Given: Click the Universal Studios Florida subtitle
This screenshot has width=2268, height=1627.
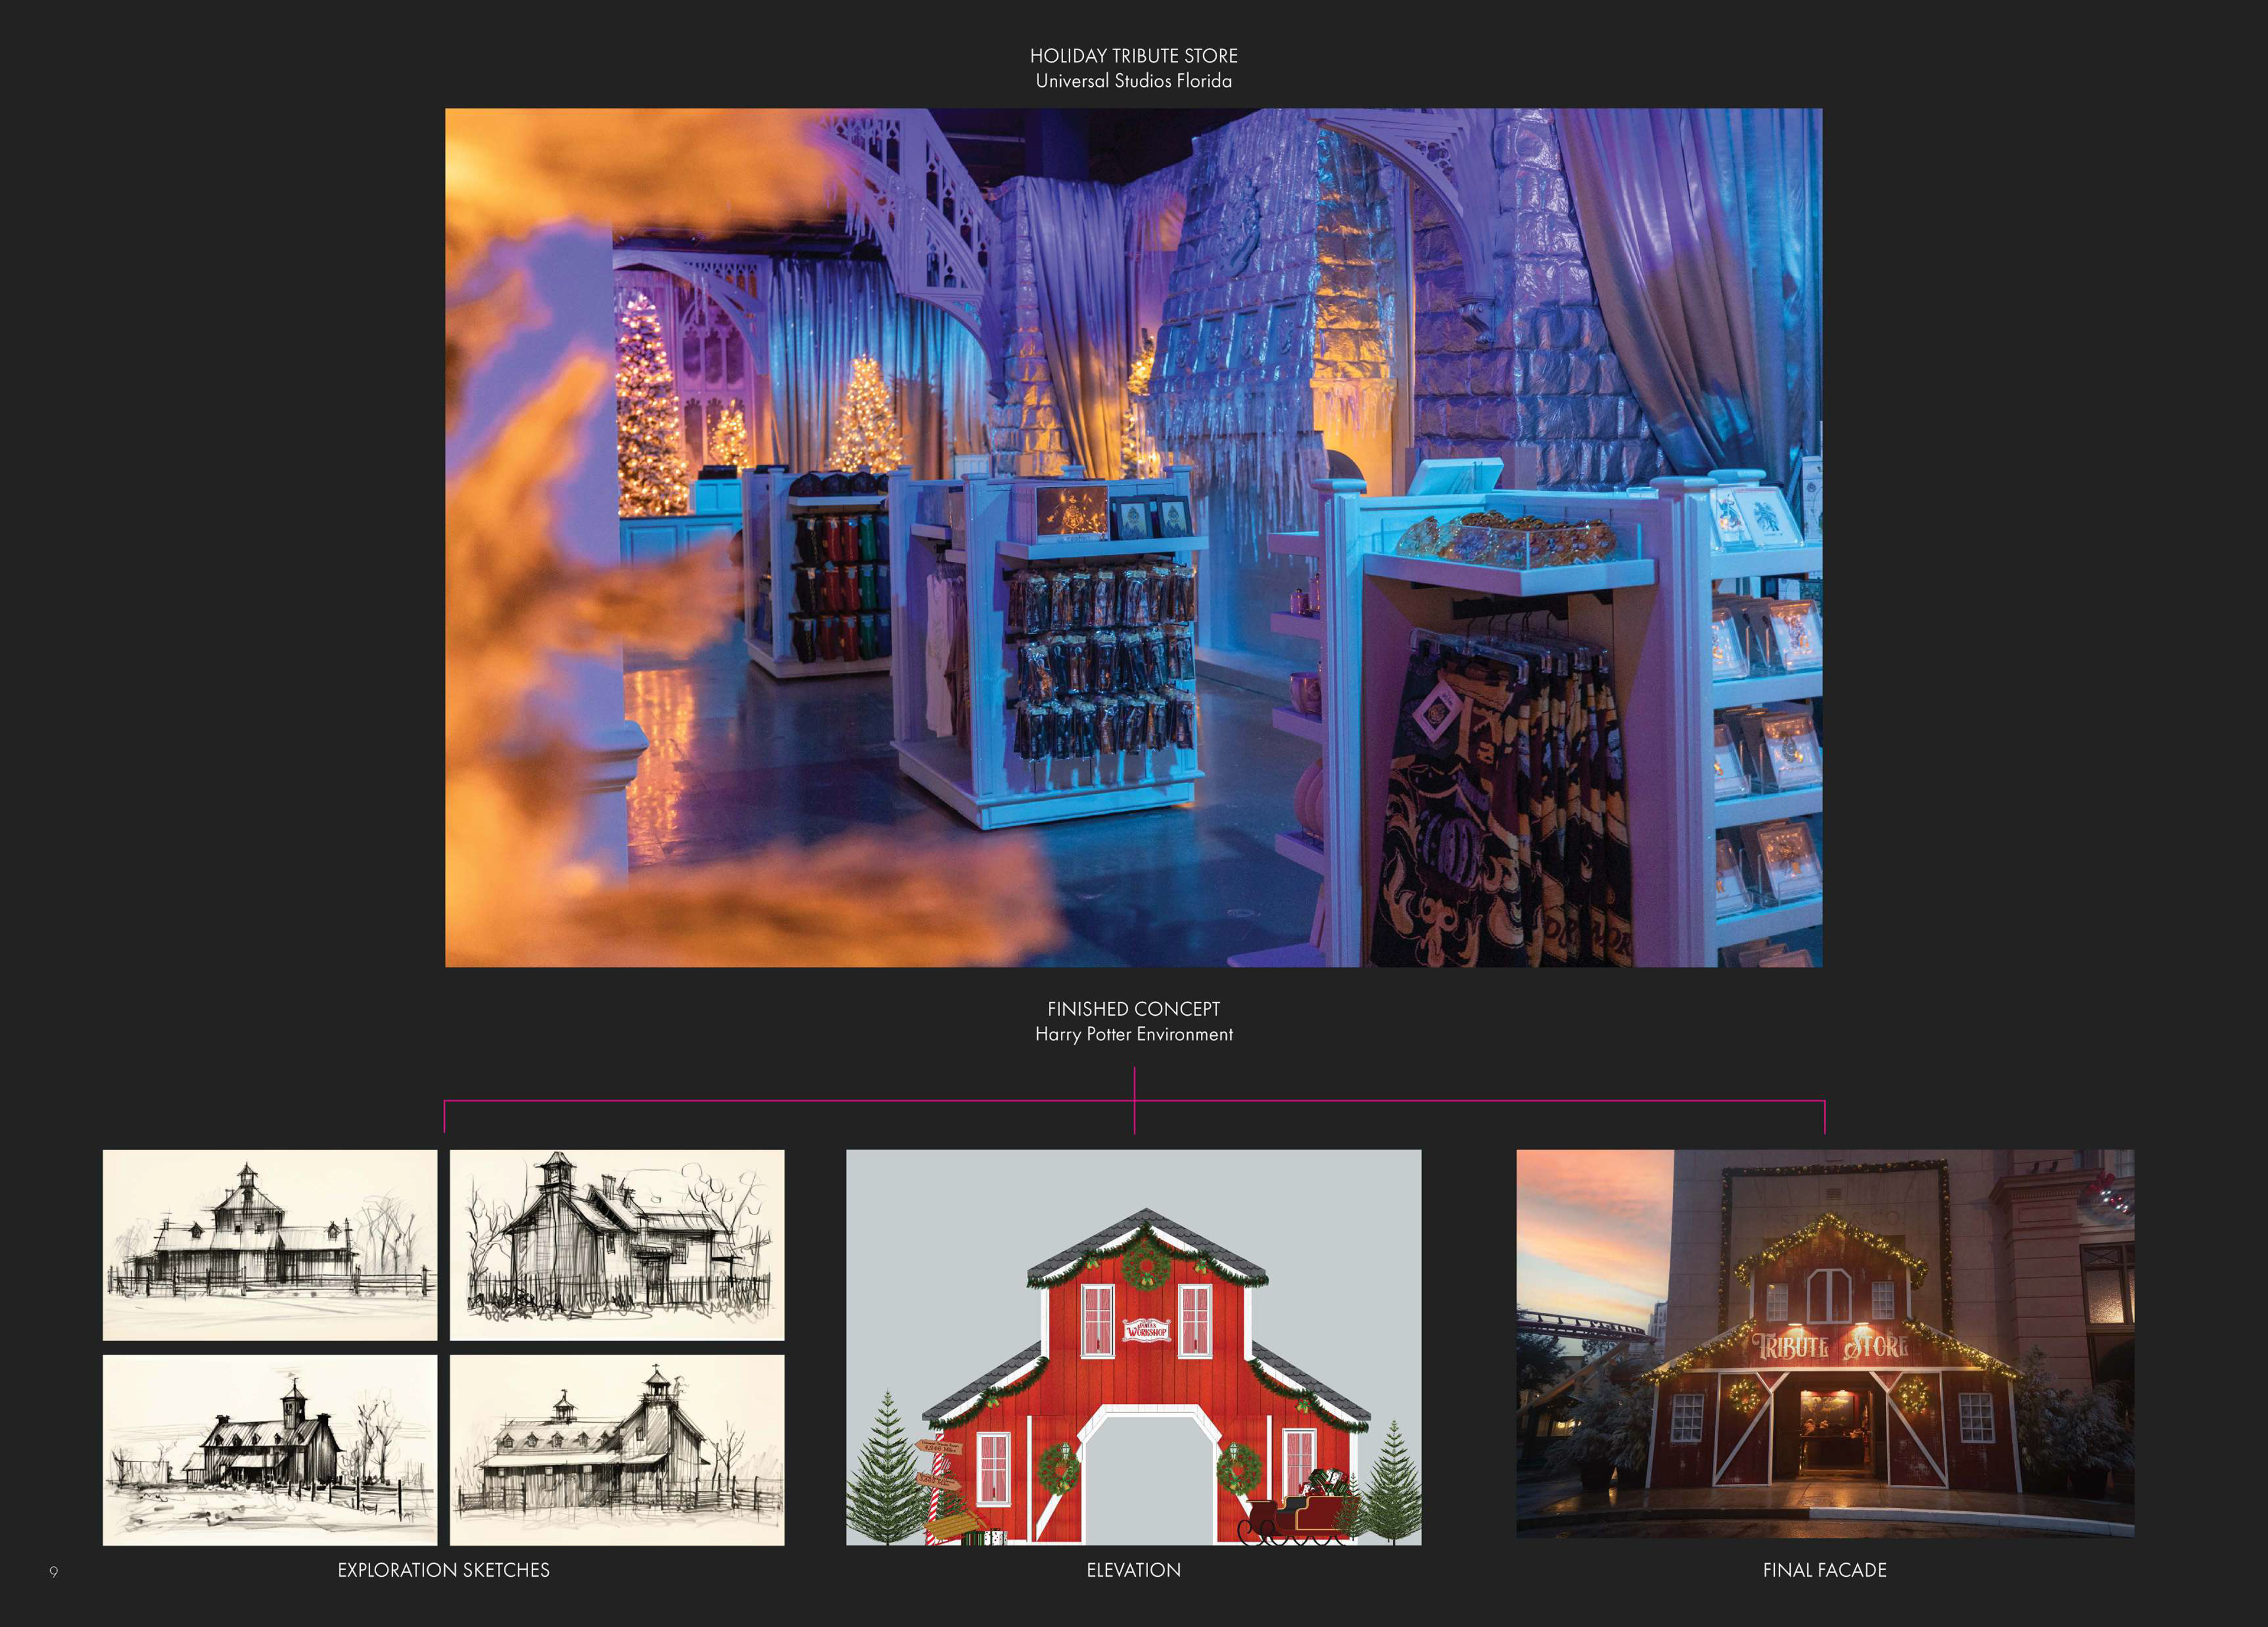Looking at the screenshot, I should [x=1133, y=81].
